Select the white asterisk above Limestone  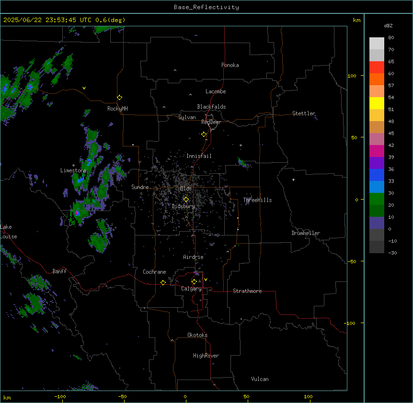point(73,166)
